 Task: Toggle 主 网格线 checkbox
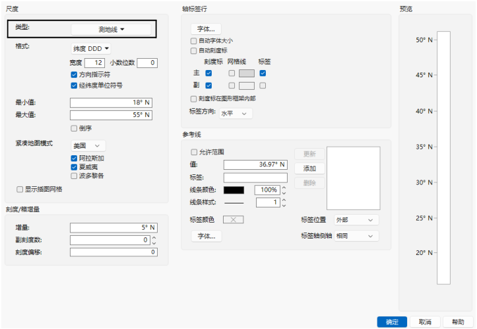point(232,73)
